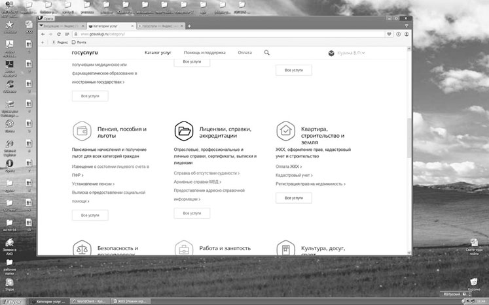
Task: Open the Каталог услуг menu item
Action: [157, 52]
